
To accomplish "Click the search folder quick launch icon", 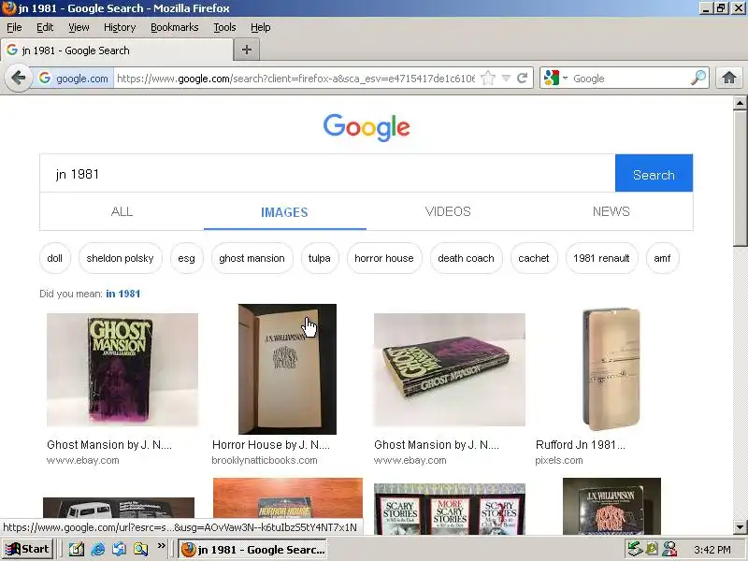I will point(141,549).
